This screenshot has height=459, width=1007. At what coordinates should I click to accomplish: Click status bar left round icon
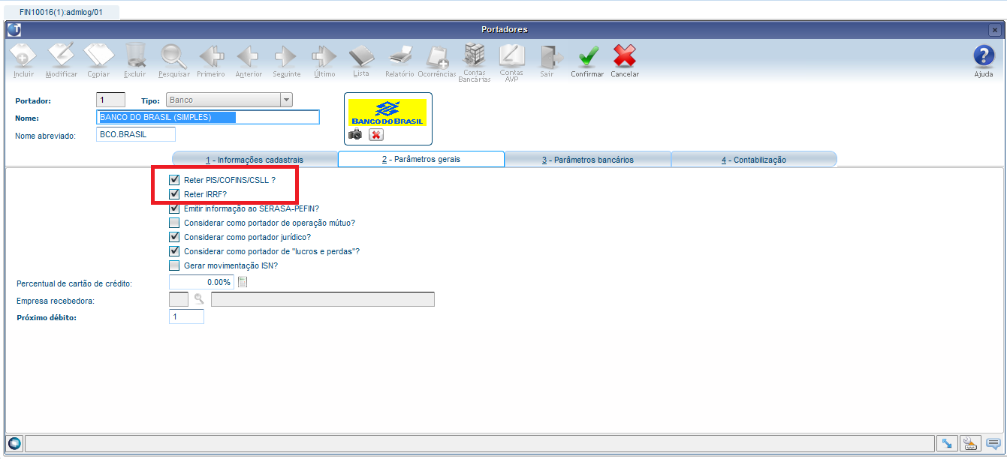[x=14, y=442]
